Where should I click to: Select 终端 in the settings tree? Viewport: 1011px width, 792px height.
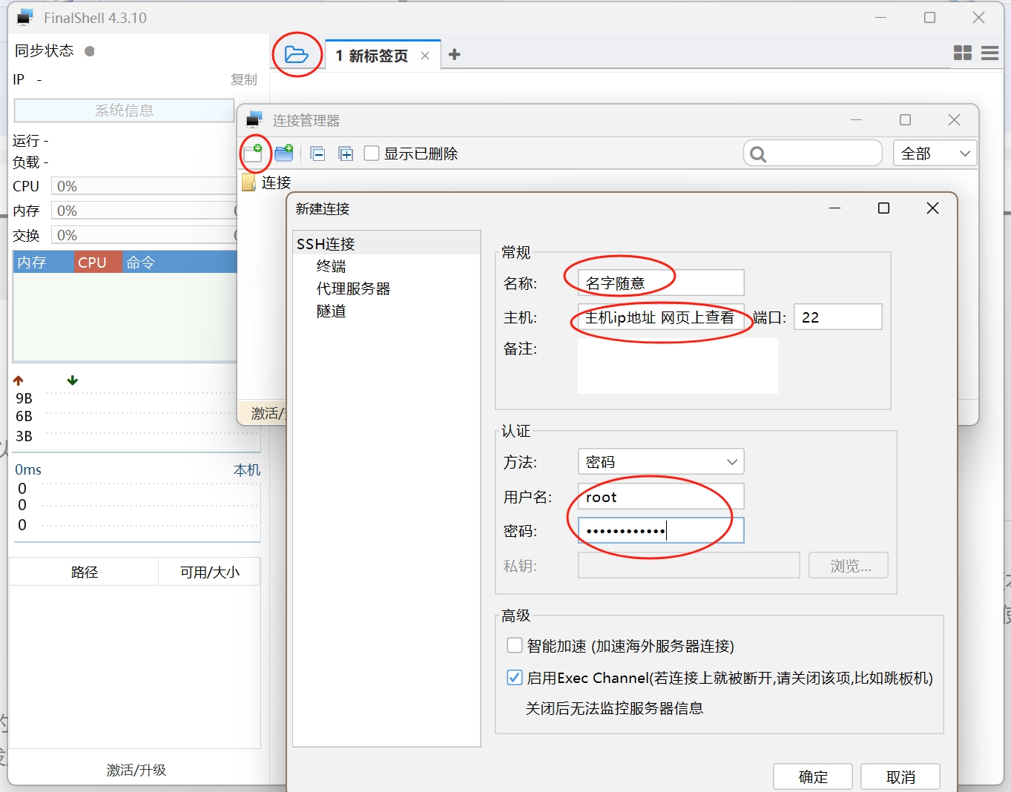pyautogui.click(x=331, y=266)
